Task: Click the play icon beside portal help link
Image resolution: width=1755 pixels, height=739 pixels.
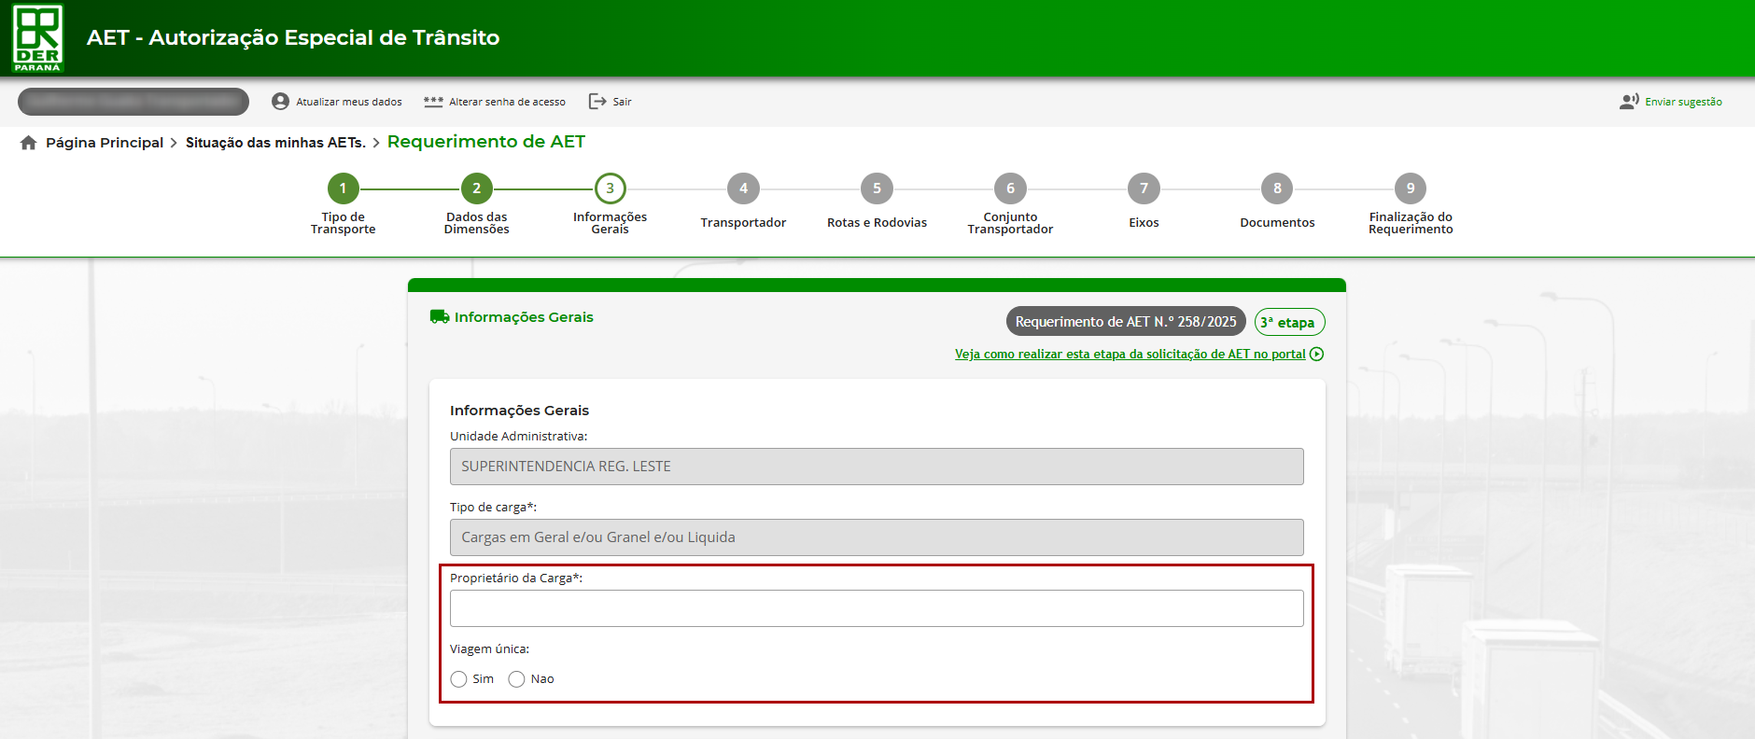Action: click(1316, 355)
